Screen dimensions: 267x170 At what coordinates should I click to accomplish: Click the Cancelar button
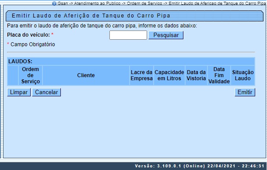[x=46, y=92]
